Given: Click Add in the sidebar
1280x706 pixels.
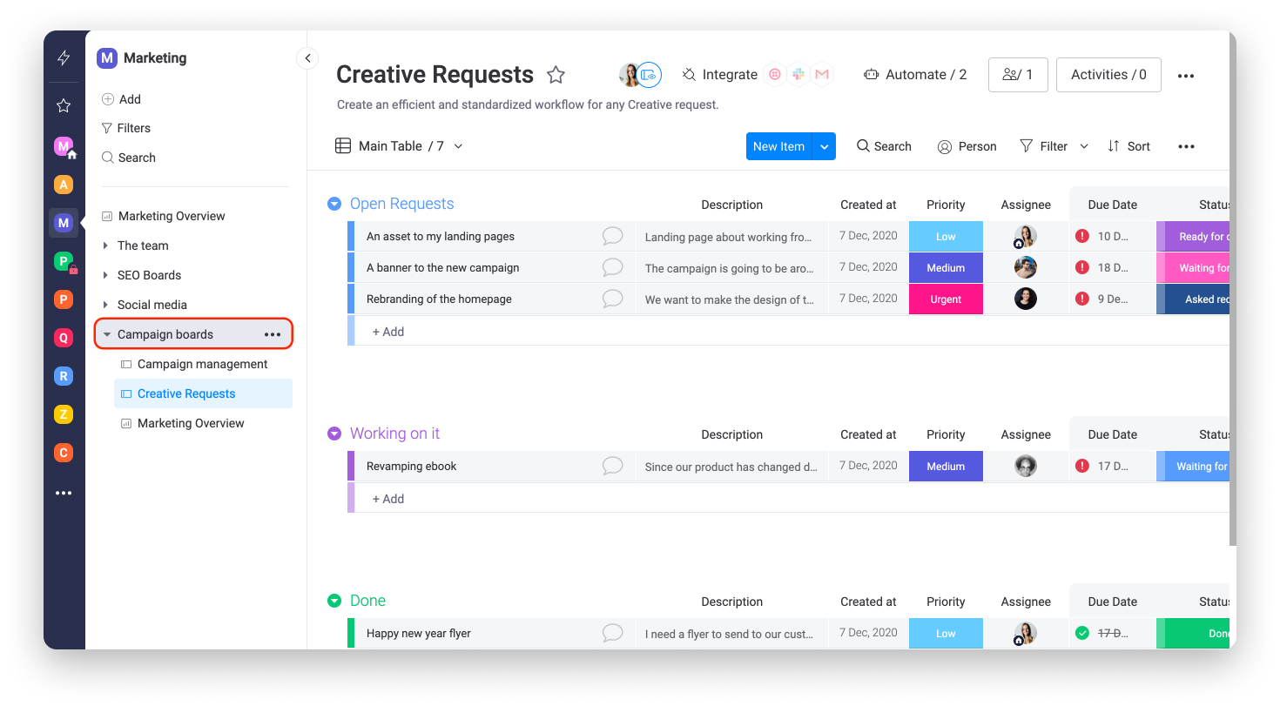Looking at the screenshot, I should coord(121,99).
